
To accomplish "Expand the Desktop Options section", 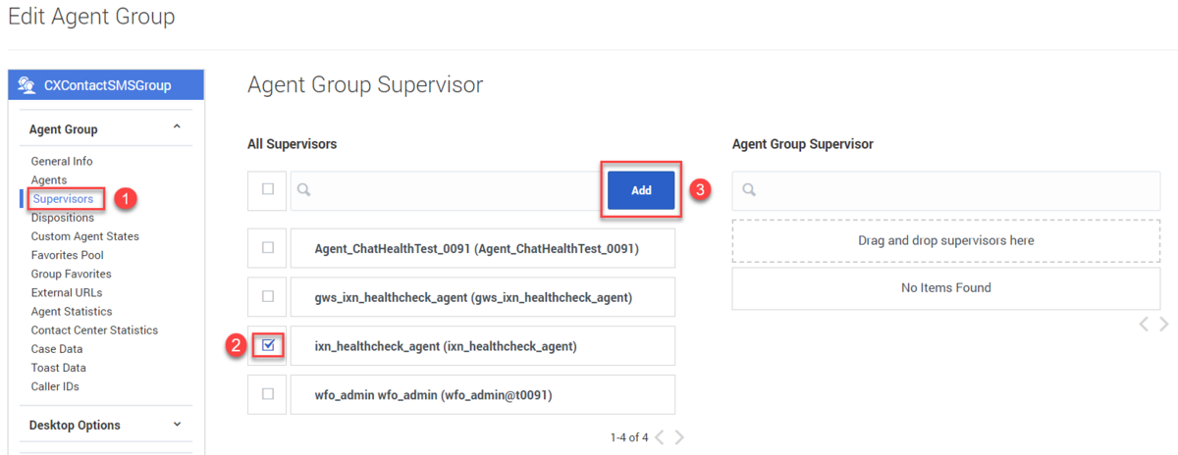I will pos(177,425).
